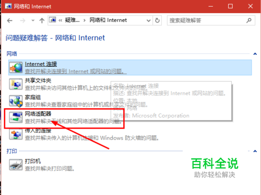Click the 网络 section header label
The height and width of the screenshot is (195, 261).
coord(12,54)
